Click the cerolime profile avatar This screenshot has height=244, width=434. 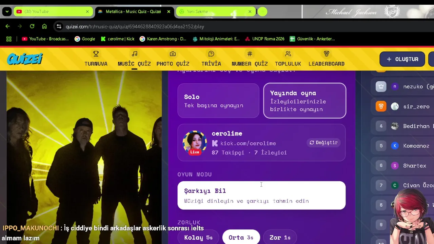195,143
